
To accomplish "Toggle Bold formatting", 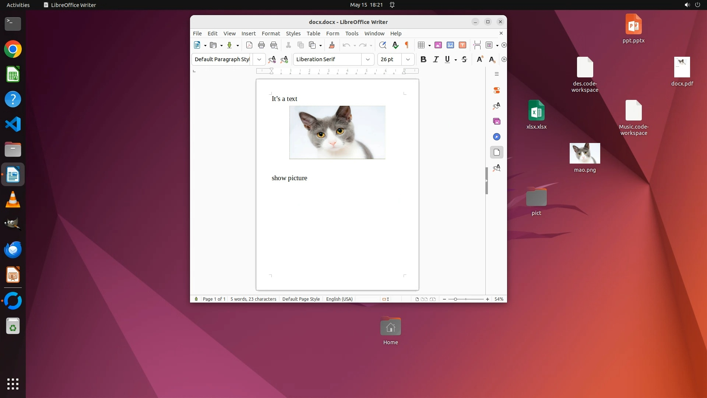I will (x=423, y=59).
